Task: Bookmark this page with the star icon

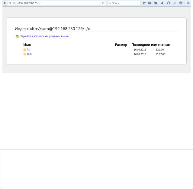Action: [x=144, y=3]
